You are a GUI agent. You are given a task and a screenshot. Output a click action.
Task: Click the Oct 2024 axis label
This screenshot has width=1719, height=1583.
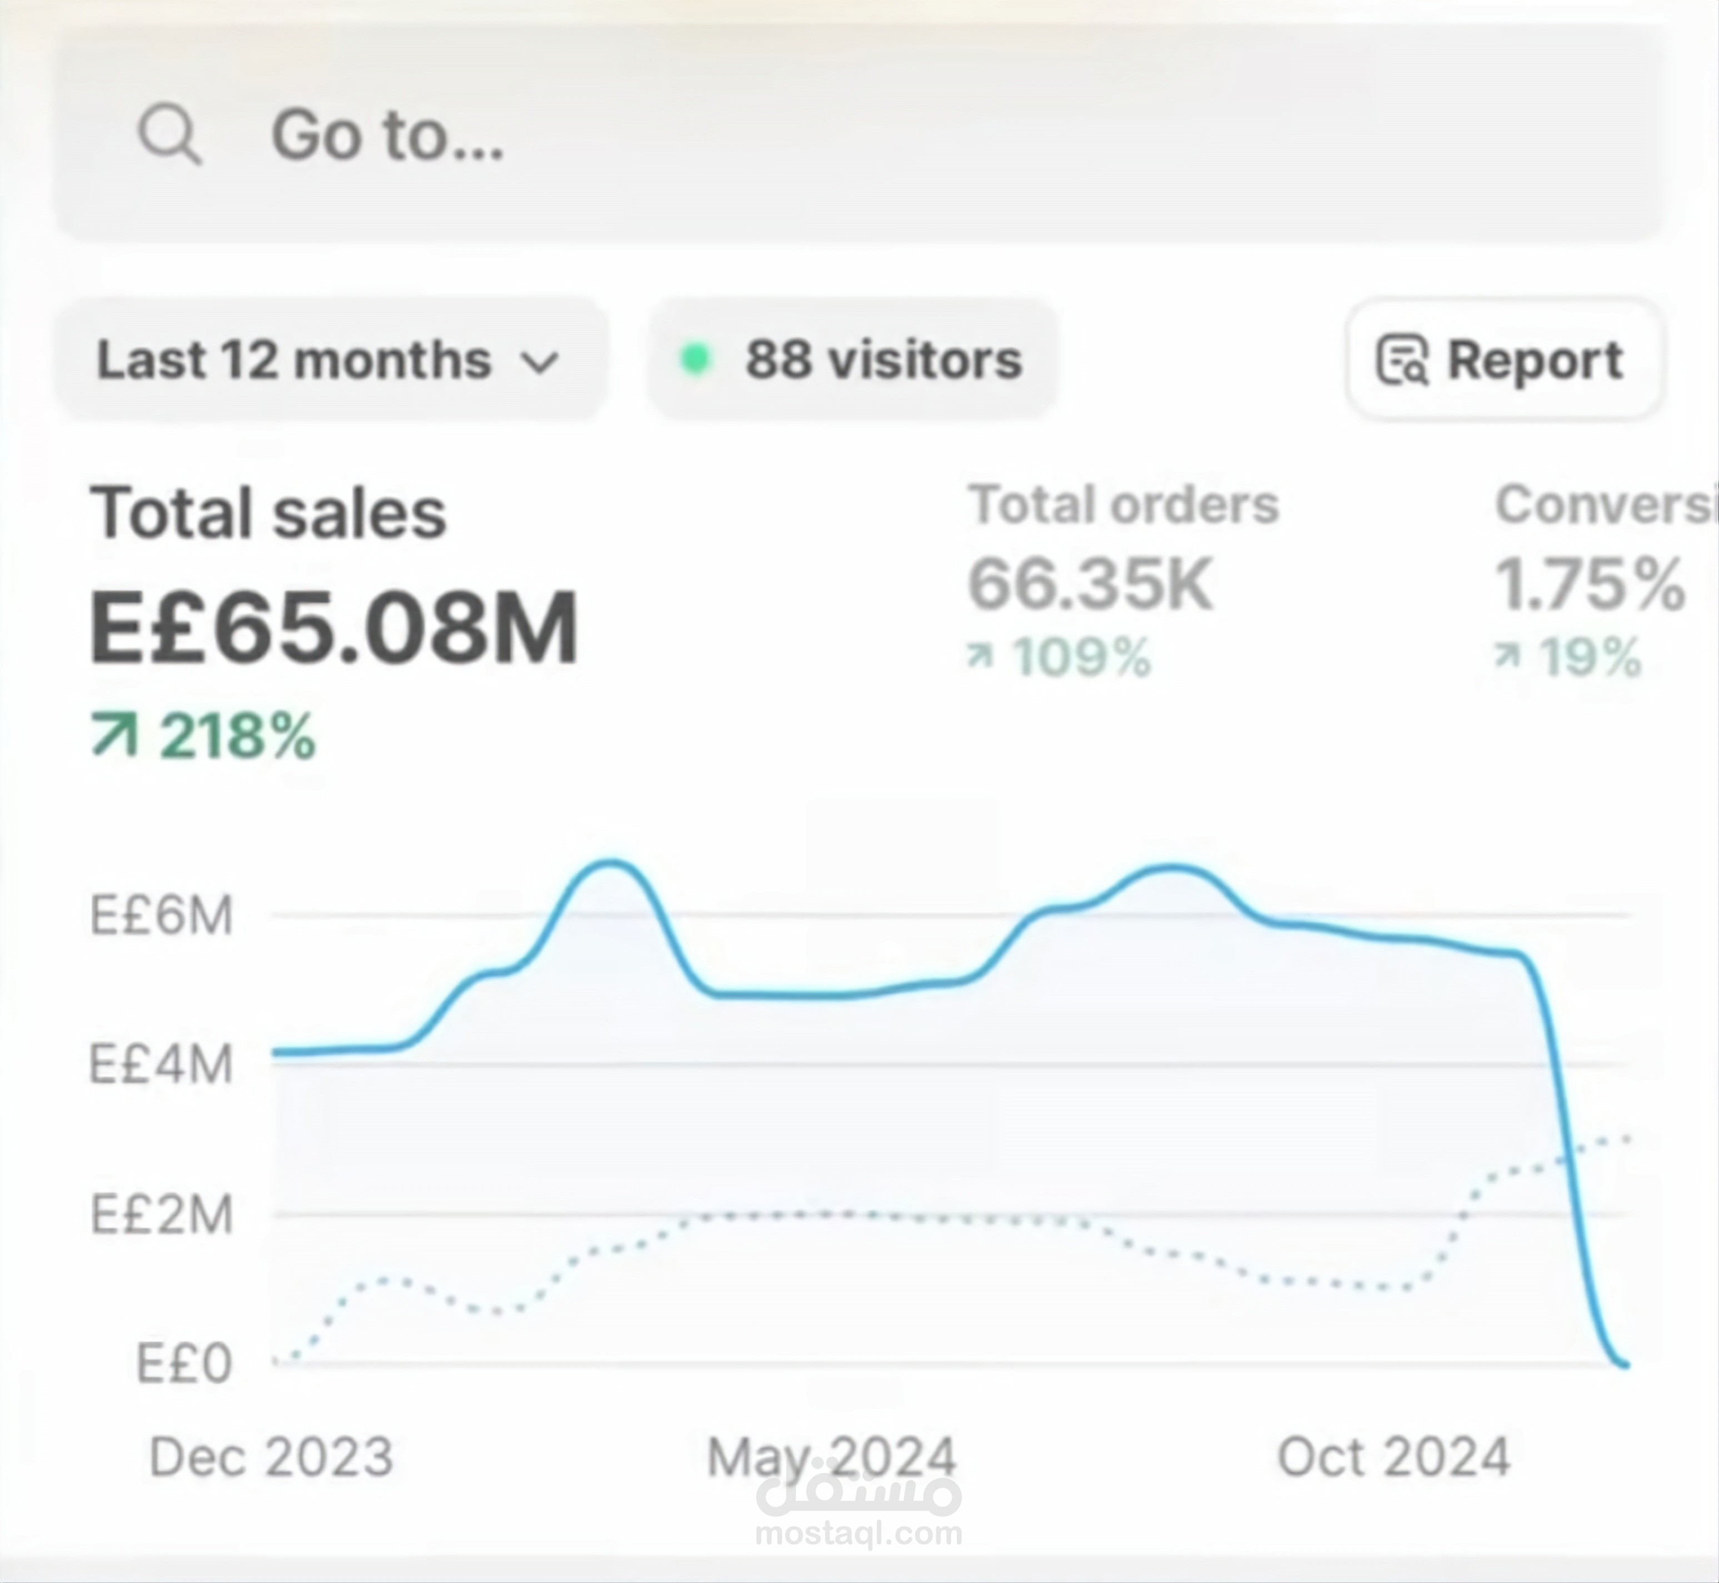(x=1393, y=1458)
